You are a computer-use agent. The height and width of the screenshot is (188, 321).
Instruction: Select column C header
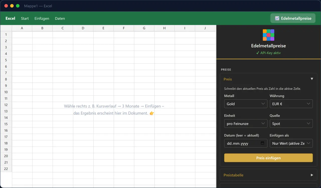(63, 28)
